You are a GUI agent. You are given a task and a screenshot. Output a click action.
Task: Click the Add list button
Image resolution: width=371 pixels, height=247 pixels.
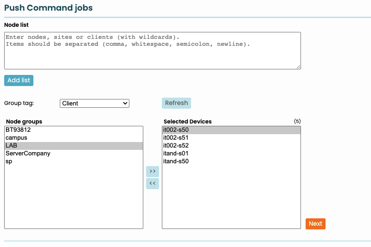pos(19,80)
